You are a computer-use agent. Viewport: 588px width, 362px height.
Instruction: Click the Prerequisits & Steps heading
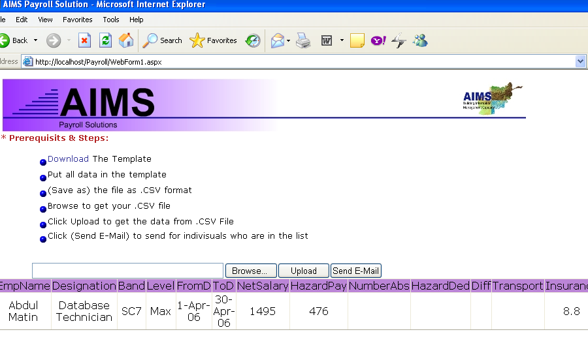(55, 138)
